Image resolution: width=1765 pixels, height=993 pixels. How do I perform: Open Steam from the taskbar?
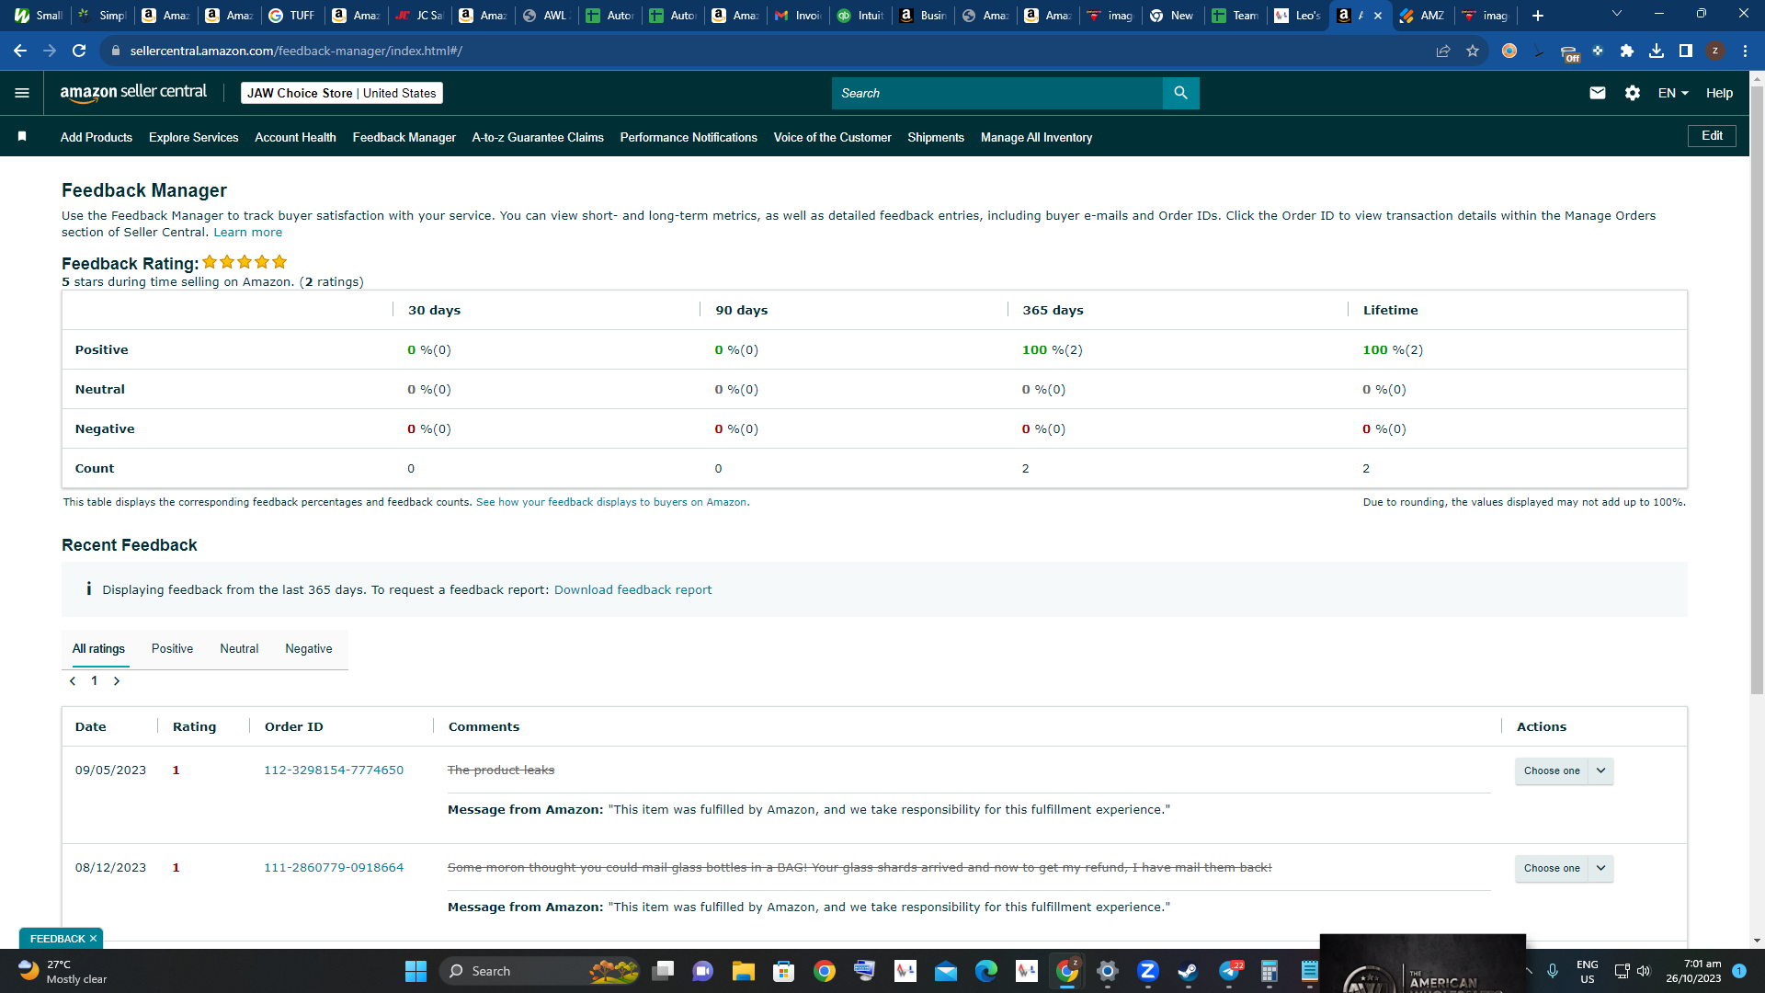tap(1189, 971)
